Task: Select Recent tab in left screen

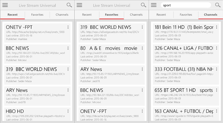Action: click(12, 15)
